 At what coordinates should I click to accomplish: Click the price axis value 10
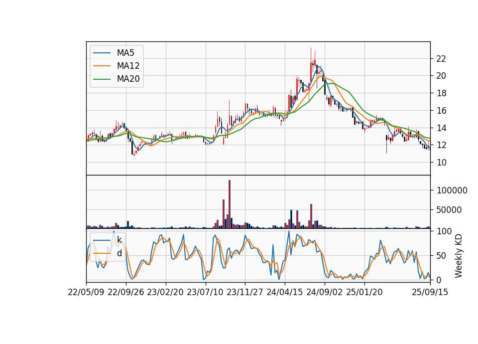tap(442, 163)
